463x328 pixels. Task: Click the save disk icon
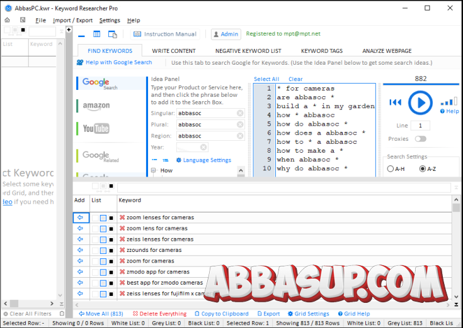(23, 20)
